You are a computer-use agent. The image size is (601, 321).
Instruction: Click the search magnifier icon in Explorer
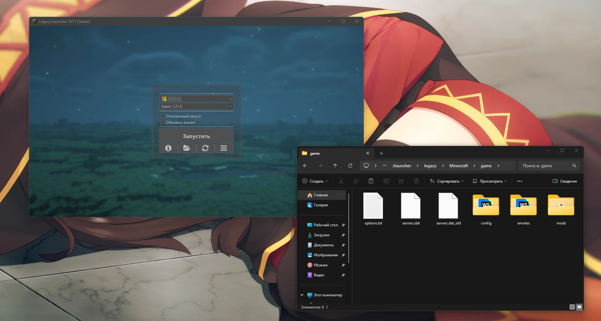pos(574,166)
